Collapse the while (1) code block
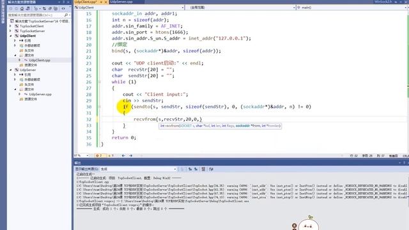Viewport: 409px width, 230px height. (x=100, y=82)
